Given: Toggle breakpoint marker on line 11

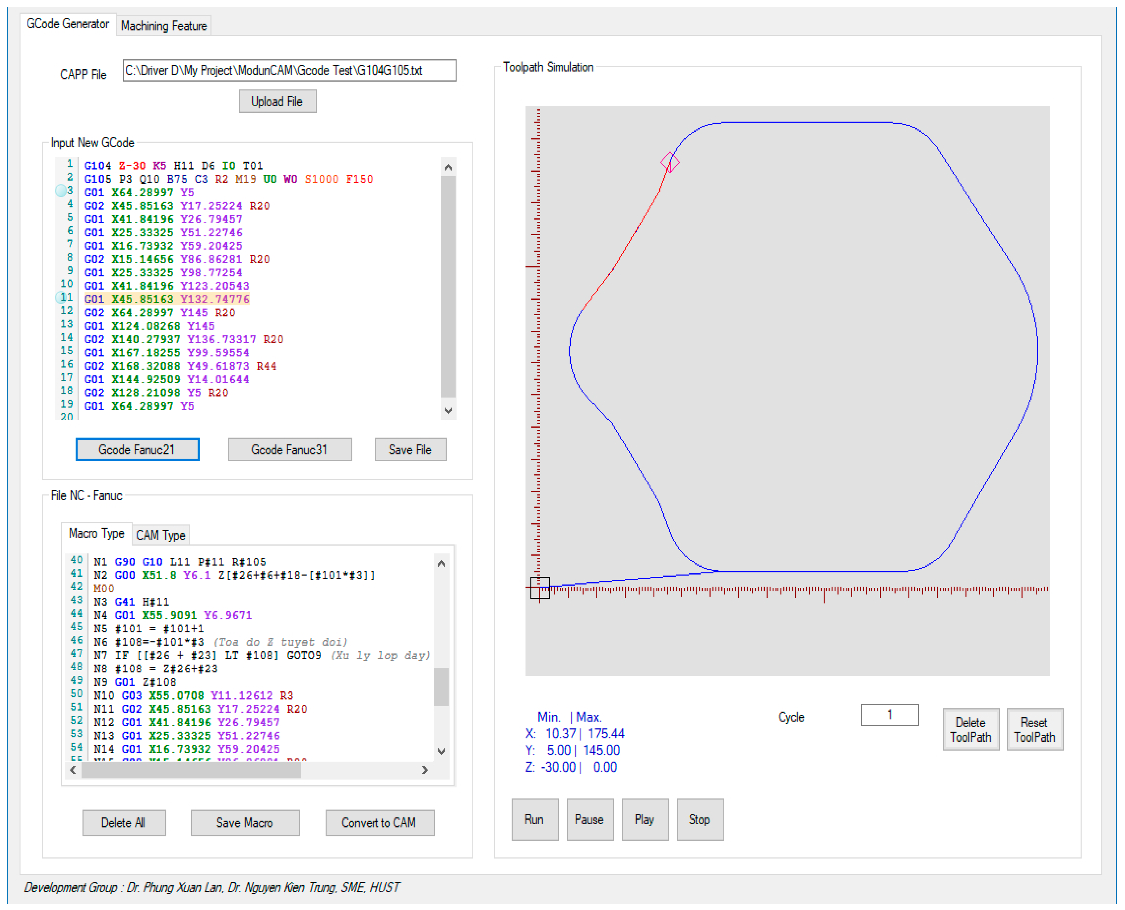Looking at the screenshot, I should (61, 298).
